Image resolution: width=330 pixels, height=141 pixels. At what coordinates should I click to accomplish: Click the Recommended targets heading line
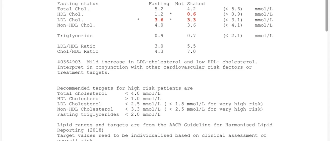tap(125, 88)
